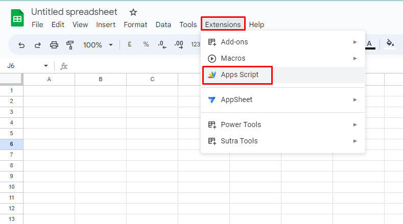Viewport: 403px width, 224px height.
Task: Open the Help menu
Action: (x=256, y=24)
